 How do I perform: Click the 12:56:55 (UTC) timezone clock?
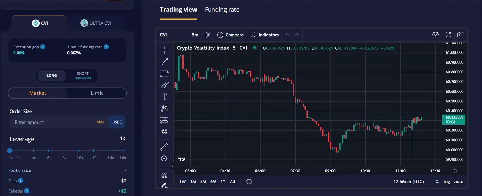tap(409, 181)
